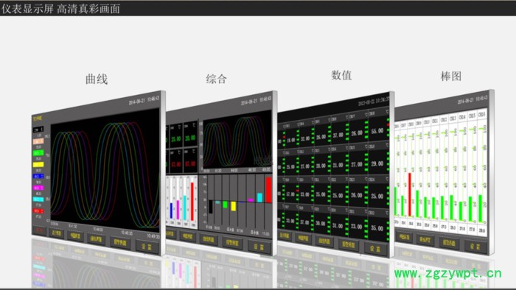Image resolution: width=516 pixels, height=290 pixels.
Task: Click the large curve chart on the 曲线 screen
Action: pyautogui.click(x=105, y=170)
